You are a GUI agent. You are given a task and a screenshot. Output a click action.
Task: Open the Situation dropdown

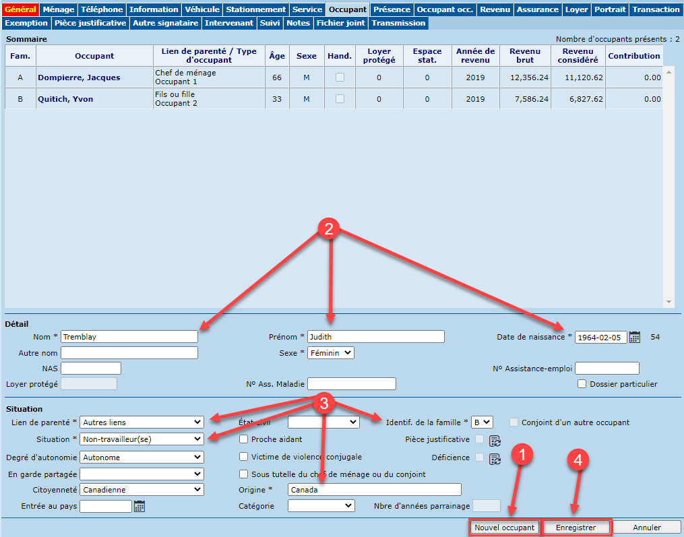[142, 439]
